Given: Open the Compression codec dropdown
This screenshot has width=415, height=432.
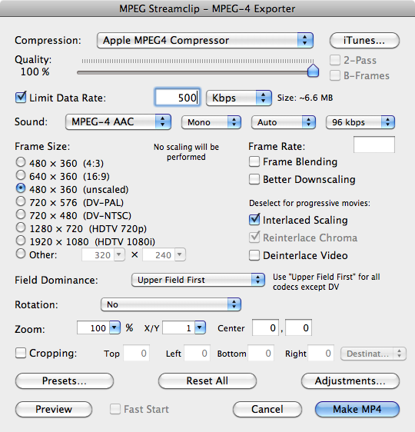Looking at the screenshot, I should tap(205, 41).
